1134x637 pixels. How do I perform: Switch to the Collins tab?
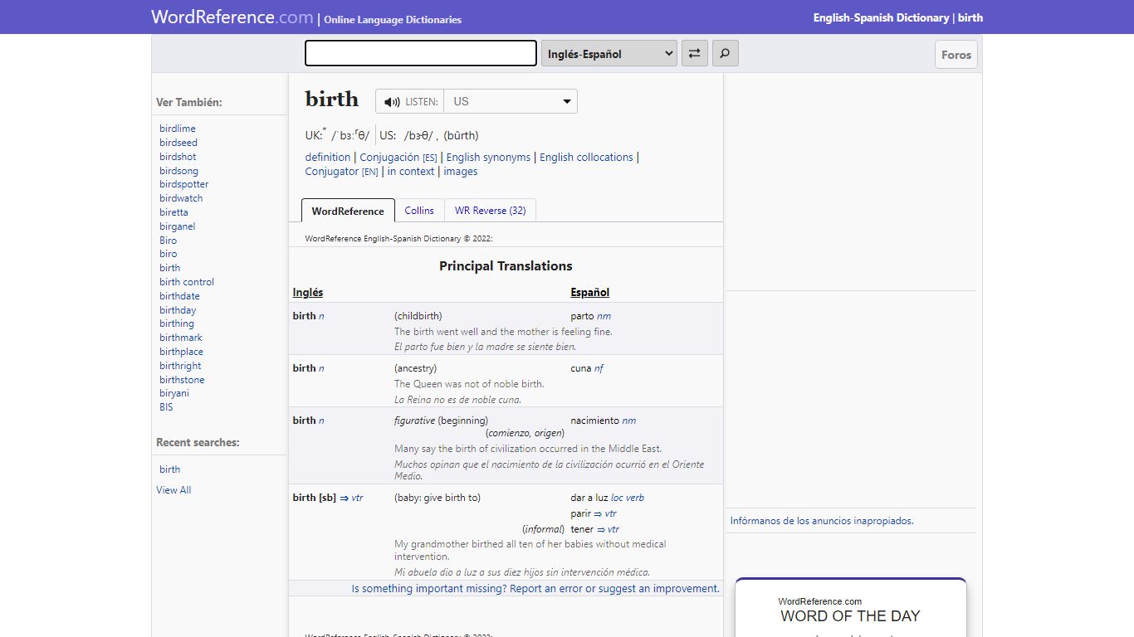(x=419, y=211)
